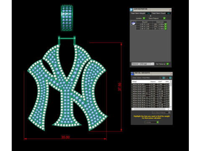Click the Total Gem Count value field
This screenshot has width=201, height=151.
click(x=168, y=13)
